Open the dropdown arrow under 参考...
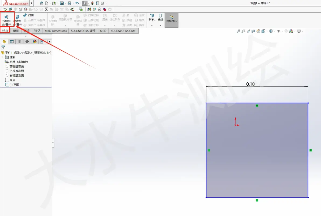321x216 pixels. [x=152, y=26]
